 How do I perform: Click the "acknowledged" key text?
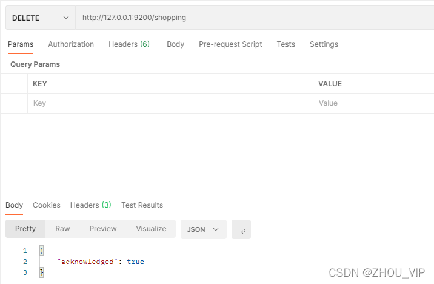87,262
